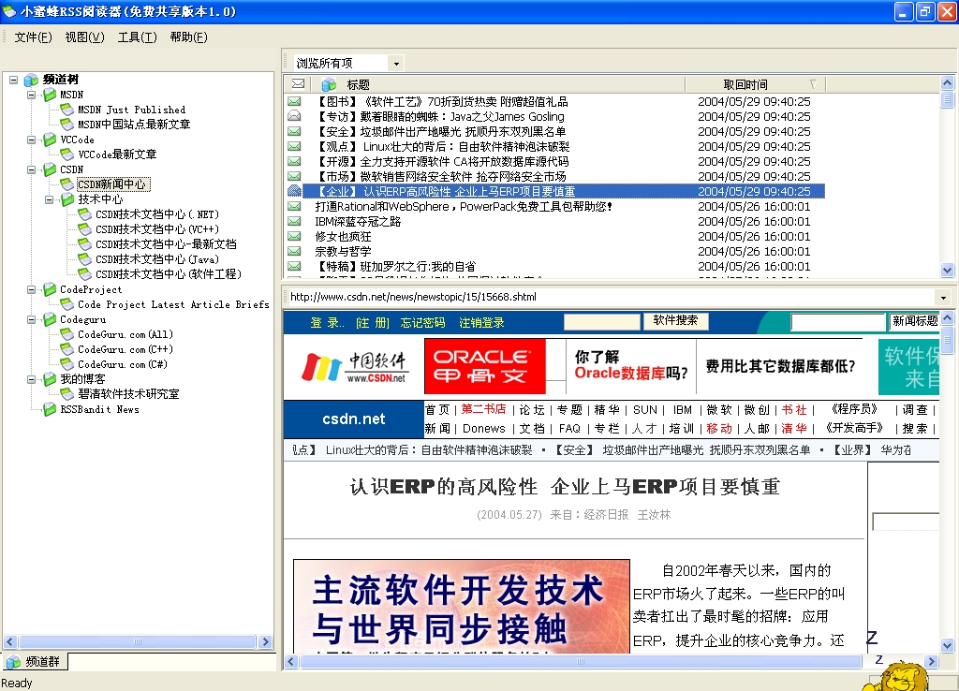The height and width of the screenshot is (691, 959).
Task: Click the 忘记密码 link
Action: (x=422, y=323)
